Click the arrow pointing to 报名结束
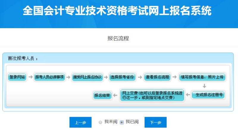The width and height of the screenshot is (238, 129). click(115, 95)
